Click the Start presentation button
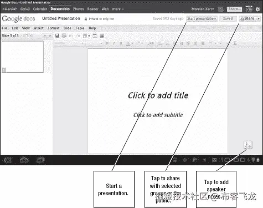This screenshot has height=208, width=263. pos(202,18)
